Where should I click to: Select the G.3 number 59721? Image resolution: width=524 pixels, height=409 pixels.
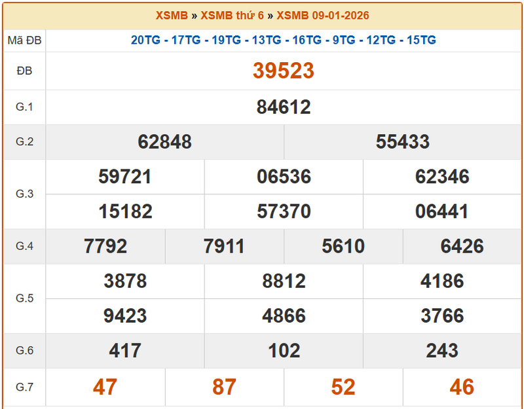(x=125, y=177)
